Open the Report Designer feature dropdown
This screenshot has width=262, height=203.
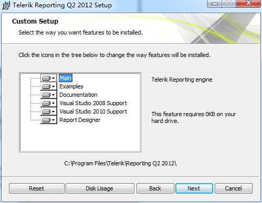49,120
